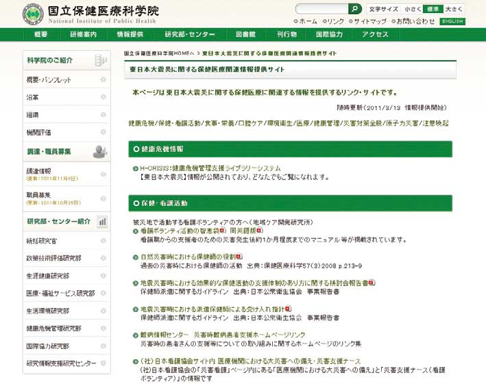The image size is (486, 386).
Task: Set text size to 小さく (small)
Action: click(413, 9)
